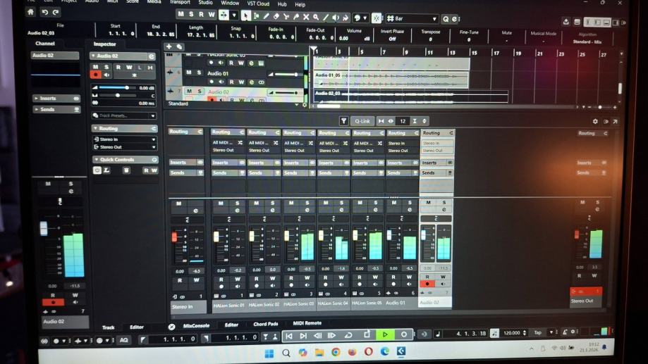Toggle Record Enable in the Inspector
648x364 pixels.
point(96,75)
